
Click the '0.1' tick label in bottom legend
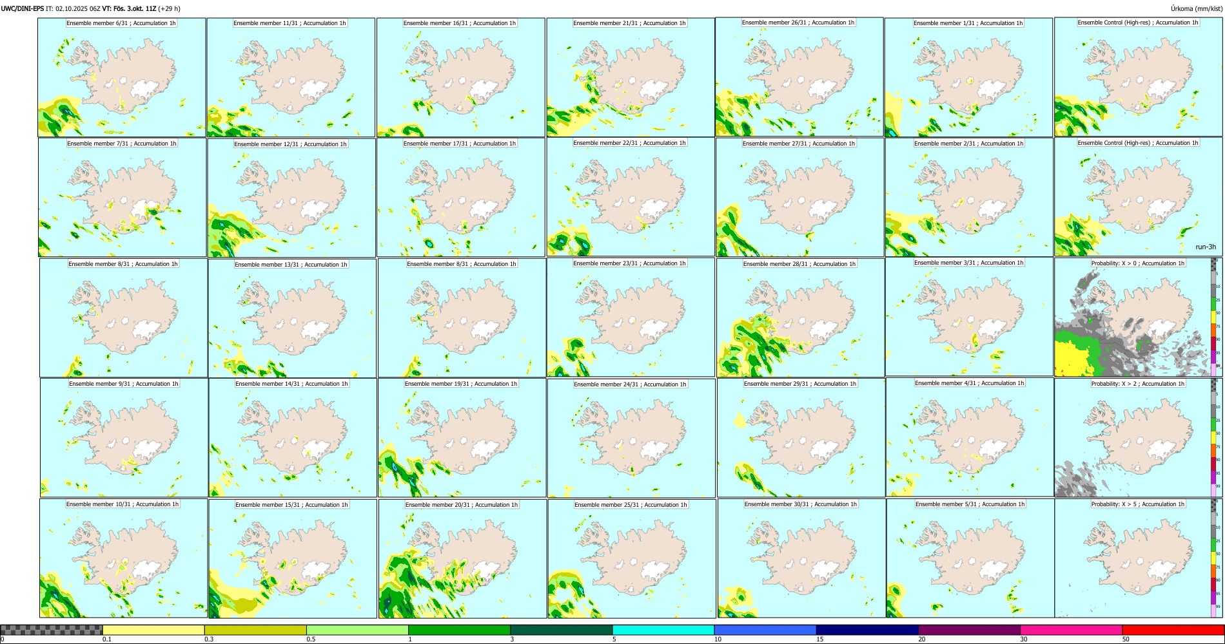coord(107,639)
